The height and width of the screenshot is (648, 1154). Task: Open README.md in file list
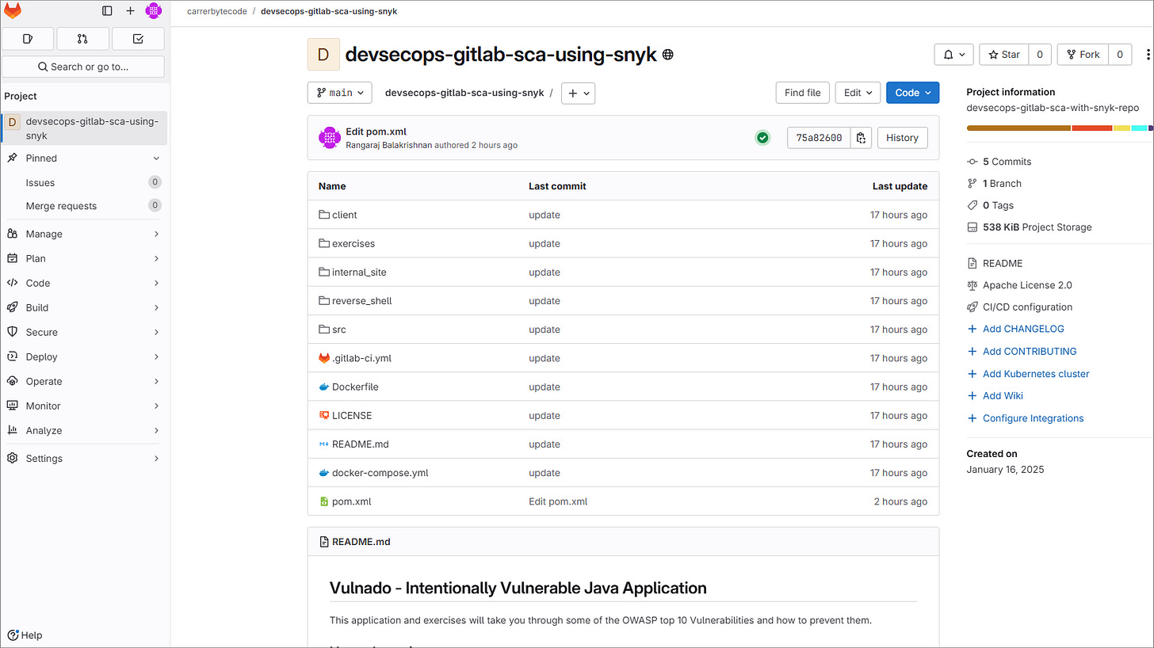pos(361,444)
